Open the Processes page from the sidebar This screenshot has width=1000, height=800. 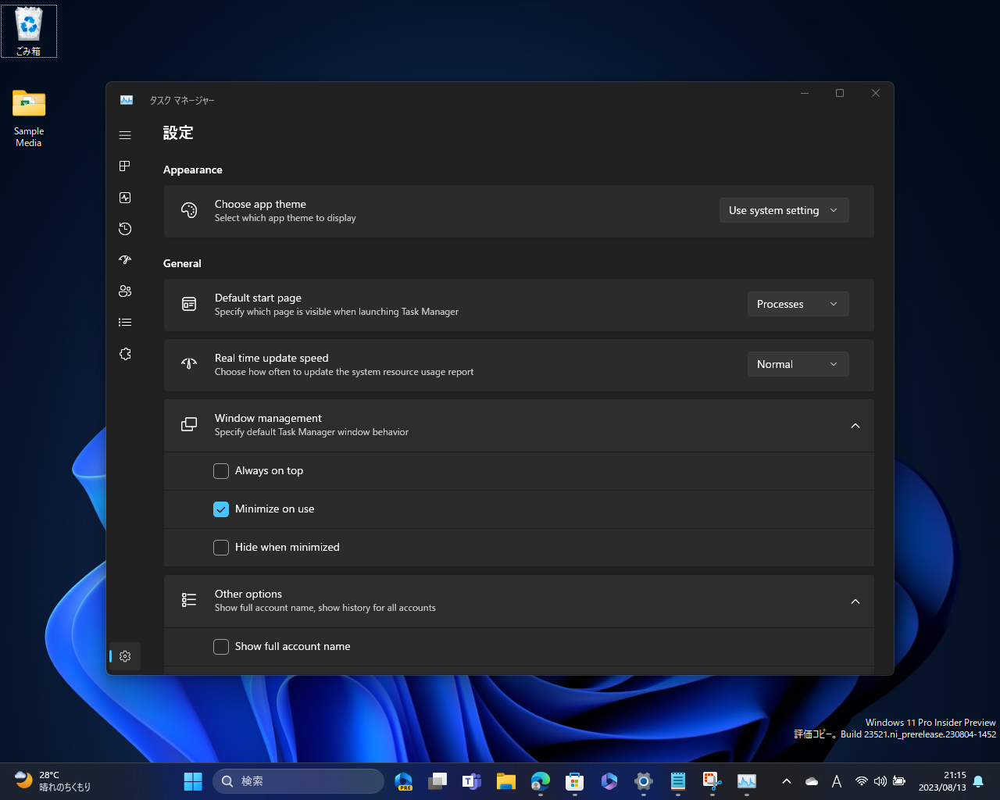coord(125,166)
